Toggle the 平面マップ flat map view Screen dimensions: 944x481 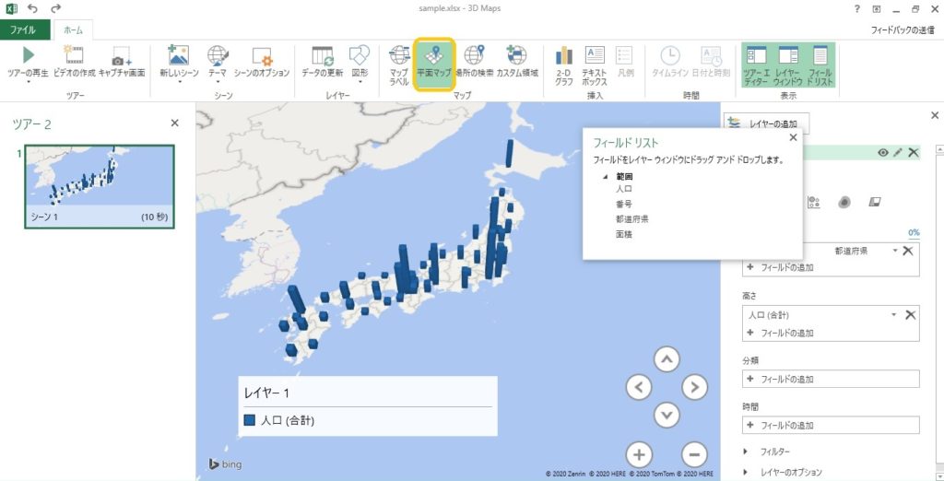(x=432, y=56)
